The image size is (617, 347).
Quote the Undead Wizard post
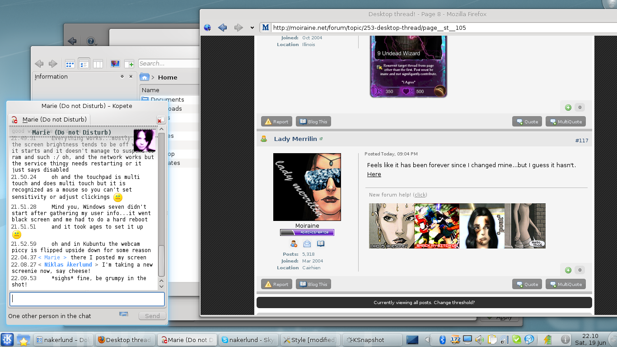pos(527,122)
